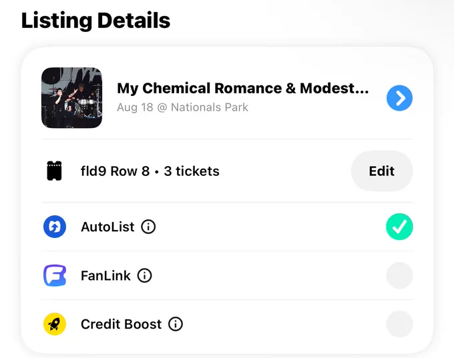Click the yellow Credit Boost rocket icon
Image resolution: width=454 pixels, height=358 pixels.
55,324
